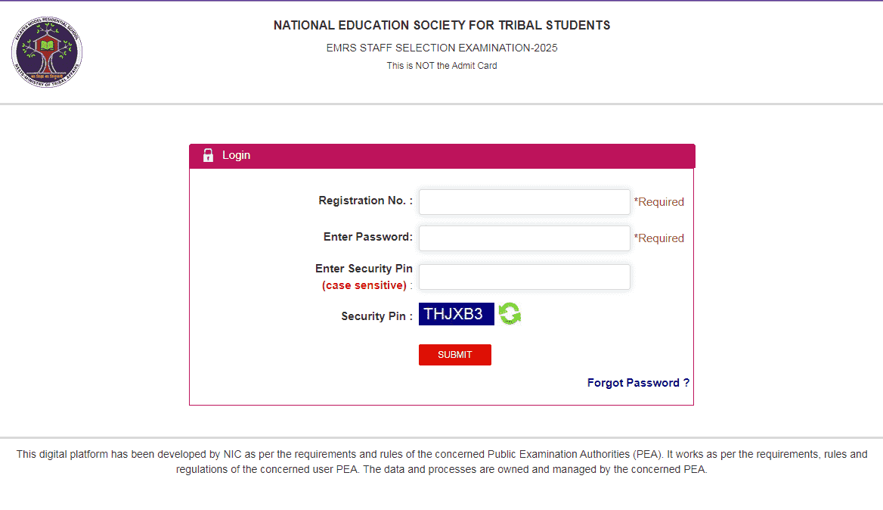The width and height of the screenshot is (883, 510).
Task: Click the "Security Pin :" label beside captcha
Action: click(376, 316)
